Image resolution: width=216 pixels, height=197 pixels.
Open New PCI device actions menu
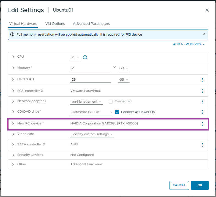click(x=203, y=124)
